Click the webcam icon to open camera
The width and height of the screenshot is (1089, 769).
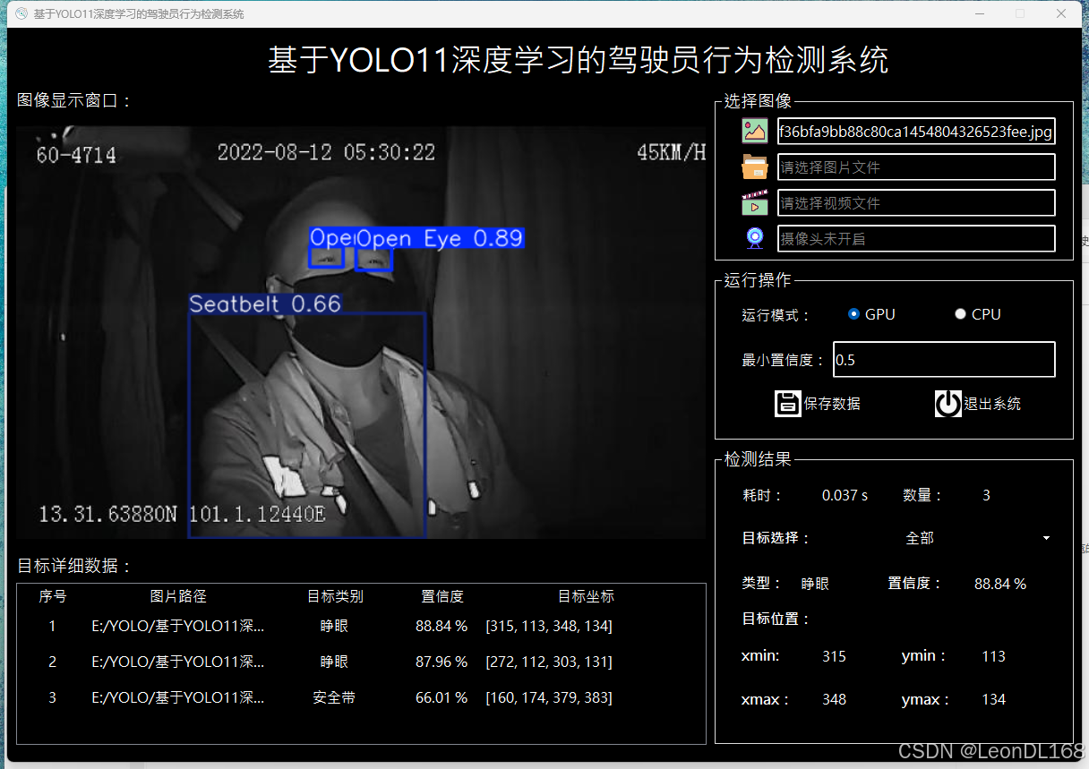tap(754, 237)
